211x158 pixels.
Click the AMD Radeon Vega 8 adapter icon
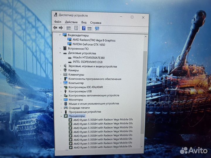pyautogui.click(x=69, y=39)
